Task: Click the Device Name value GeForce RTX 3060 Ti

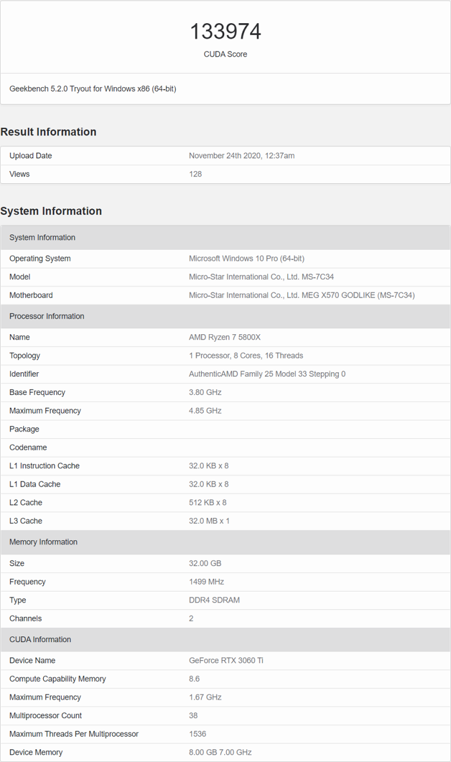Action: pyautogui.click(x=226, y=661)
